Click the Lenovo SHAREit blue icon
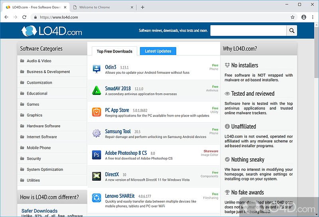The image size is (319, 217). pyautogui.click(x=96, y=198)
